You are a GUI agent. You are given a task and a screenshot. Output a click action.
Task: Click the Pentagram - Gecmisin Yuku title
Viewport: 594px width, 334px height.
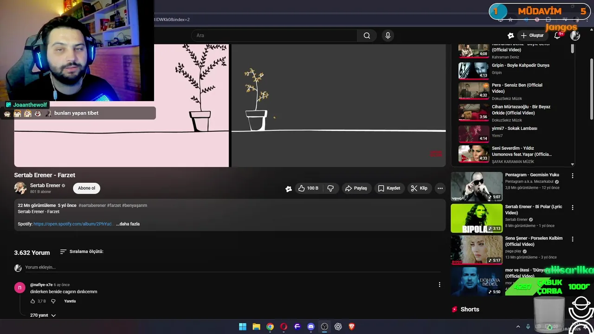click(532, 175)
